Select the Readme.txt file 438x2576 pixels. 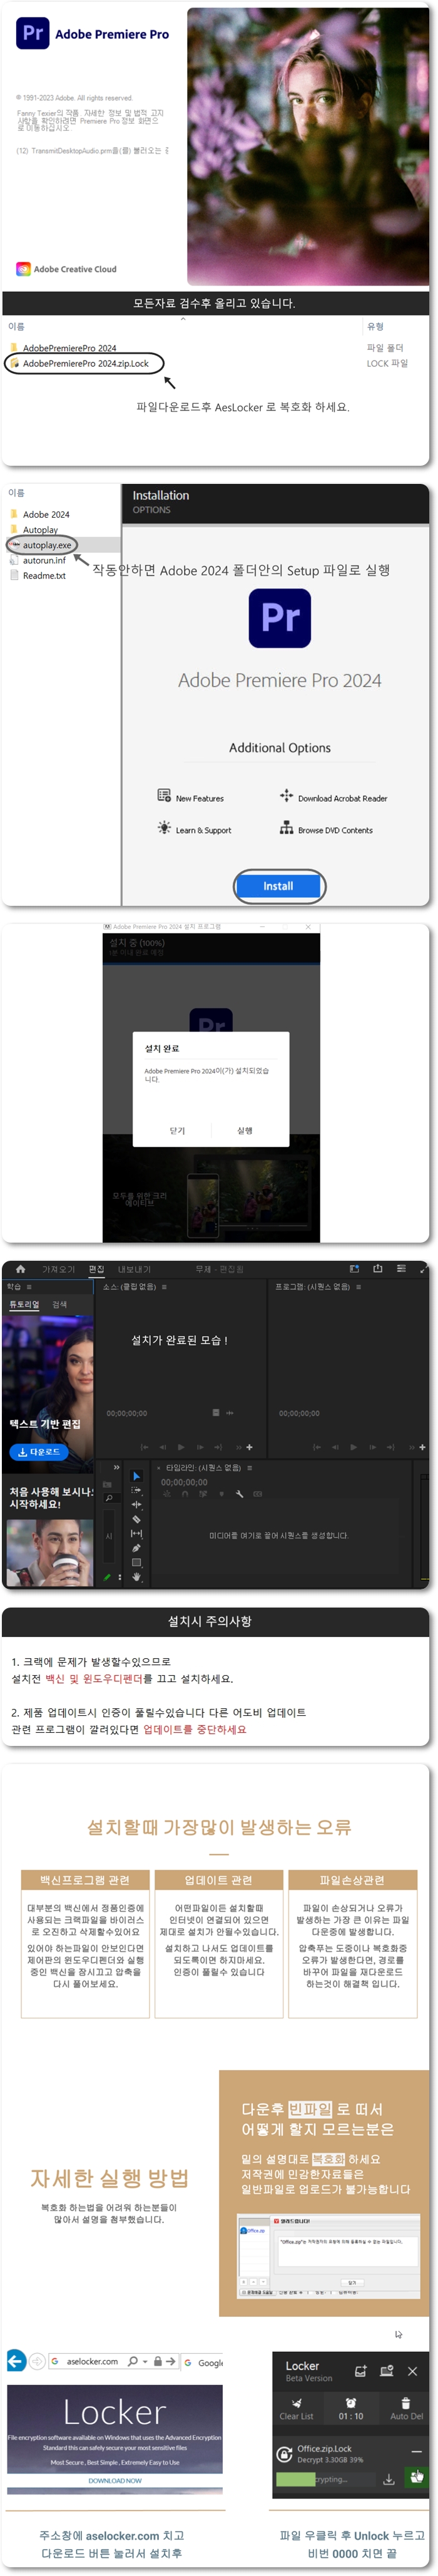44,575
